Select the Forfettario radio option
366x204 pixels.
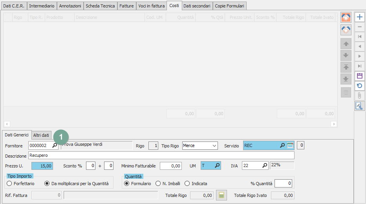point(9,184)
